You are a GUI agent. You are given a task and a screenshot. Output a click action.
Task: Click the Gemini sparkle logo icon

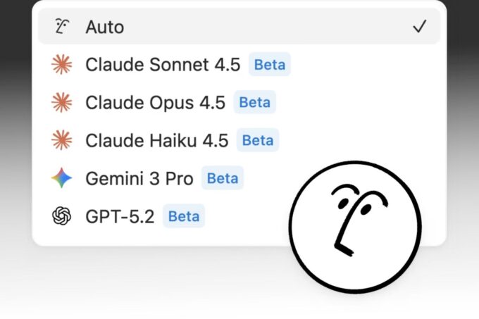pyautogui.click(x=62, y=178)
